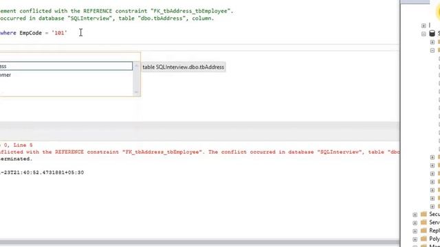Expand the 'Secu' Security node
The image size is (440, 247).
point(415,215)
